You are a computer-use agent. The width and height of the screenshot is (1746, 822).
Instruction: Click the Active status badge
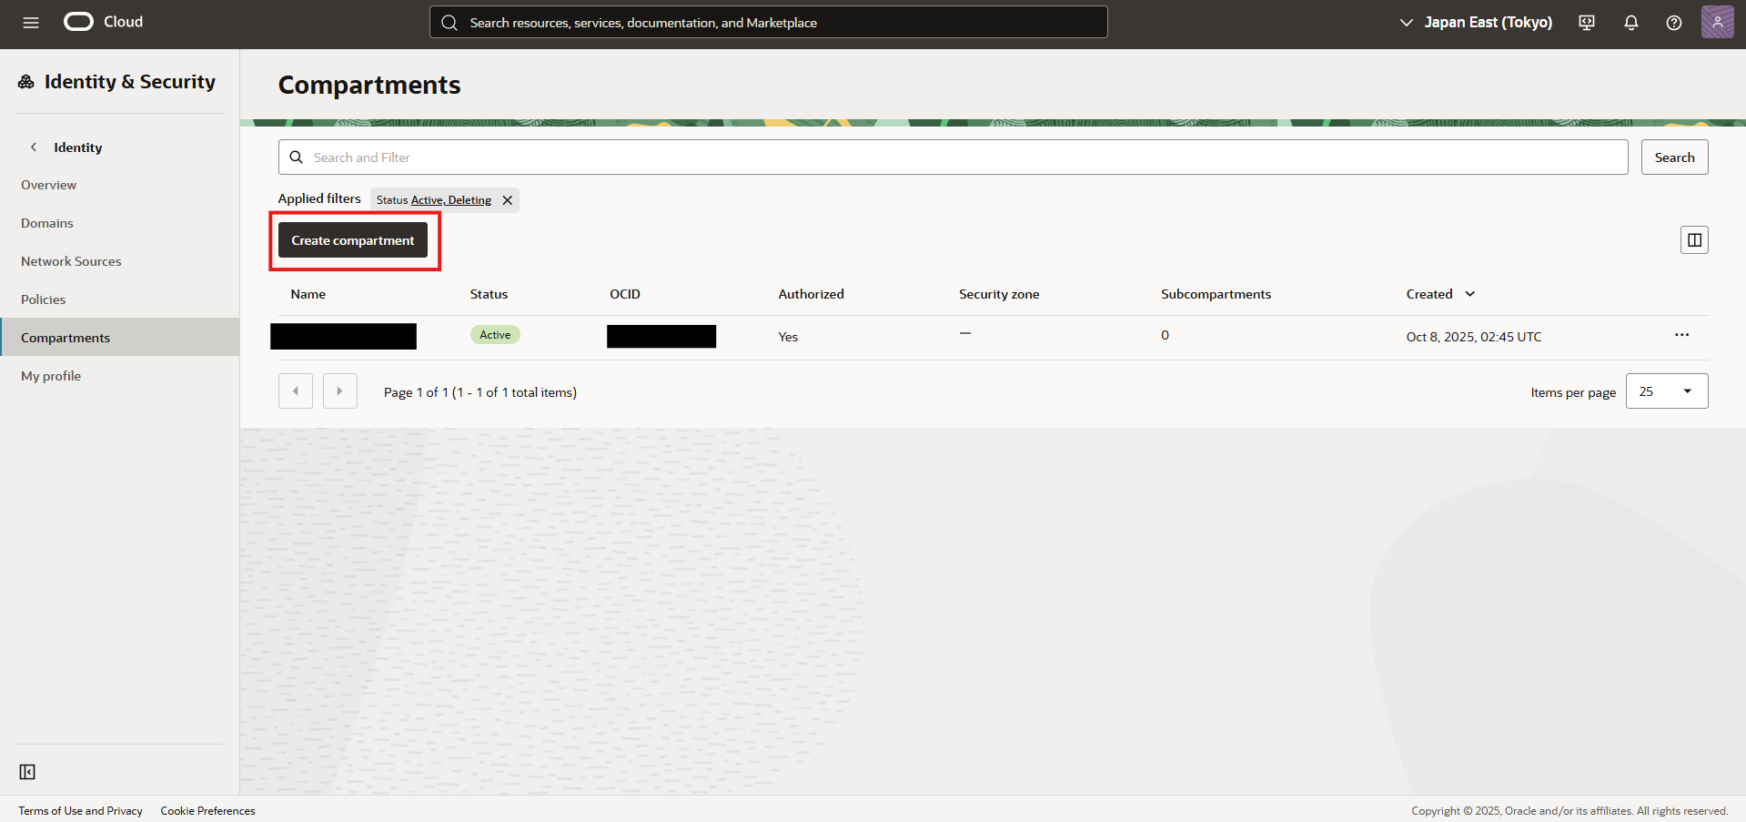[495, 335]
